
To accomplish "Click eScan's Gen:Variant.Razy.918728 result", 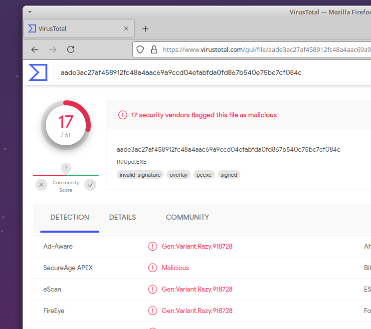I will click(x=197, y=290).
